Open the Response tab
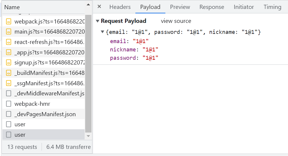 click(x=212, y=7)
